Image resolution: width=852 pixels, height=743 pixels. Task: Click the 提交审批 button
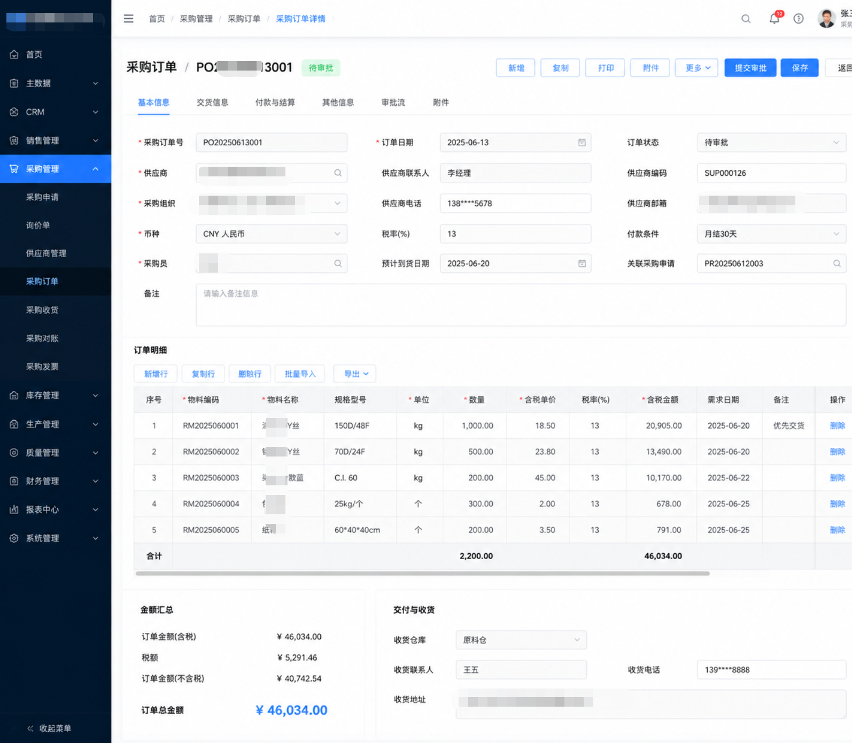click(750, 68)
